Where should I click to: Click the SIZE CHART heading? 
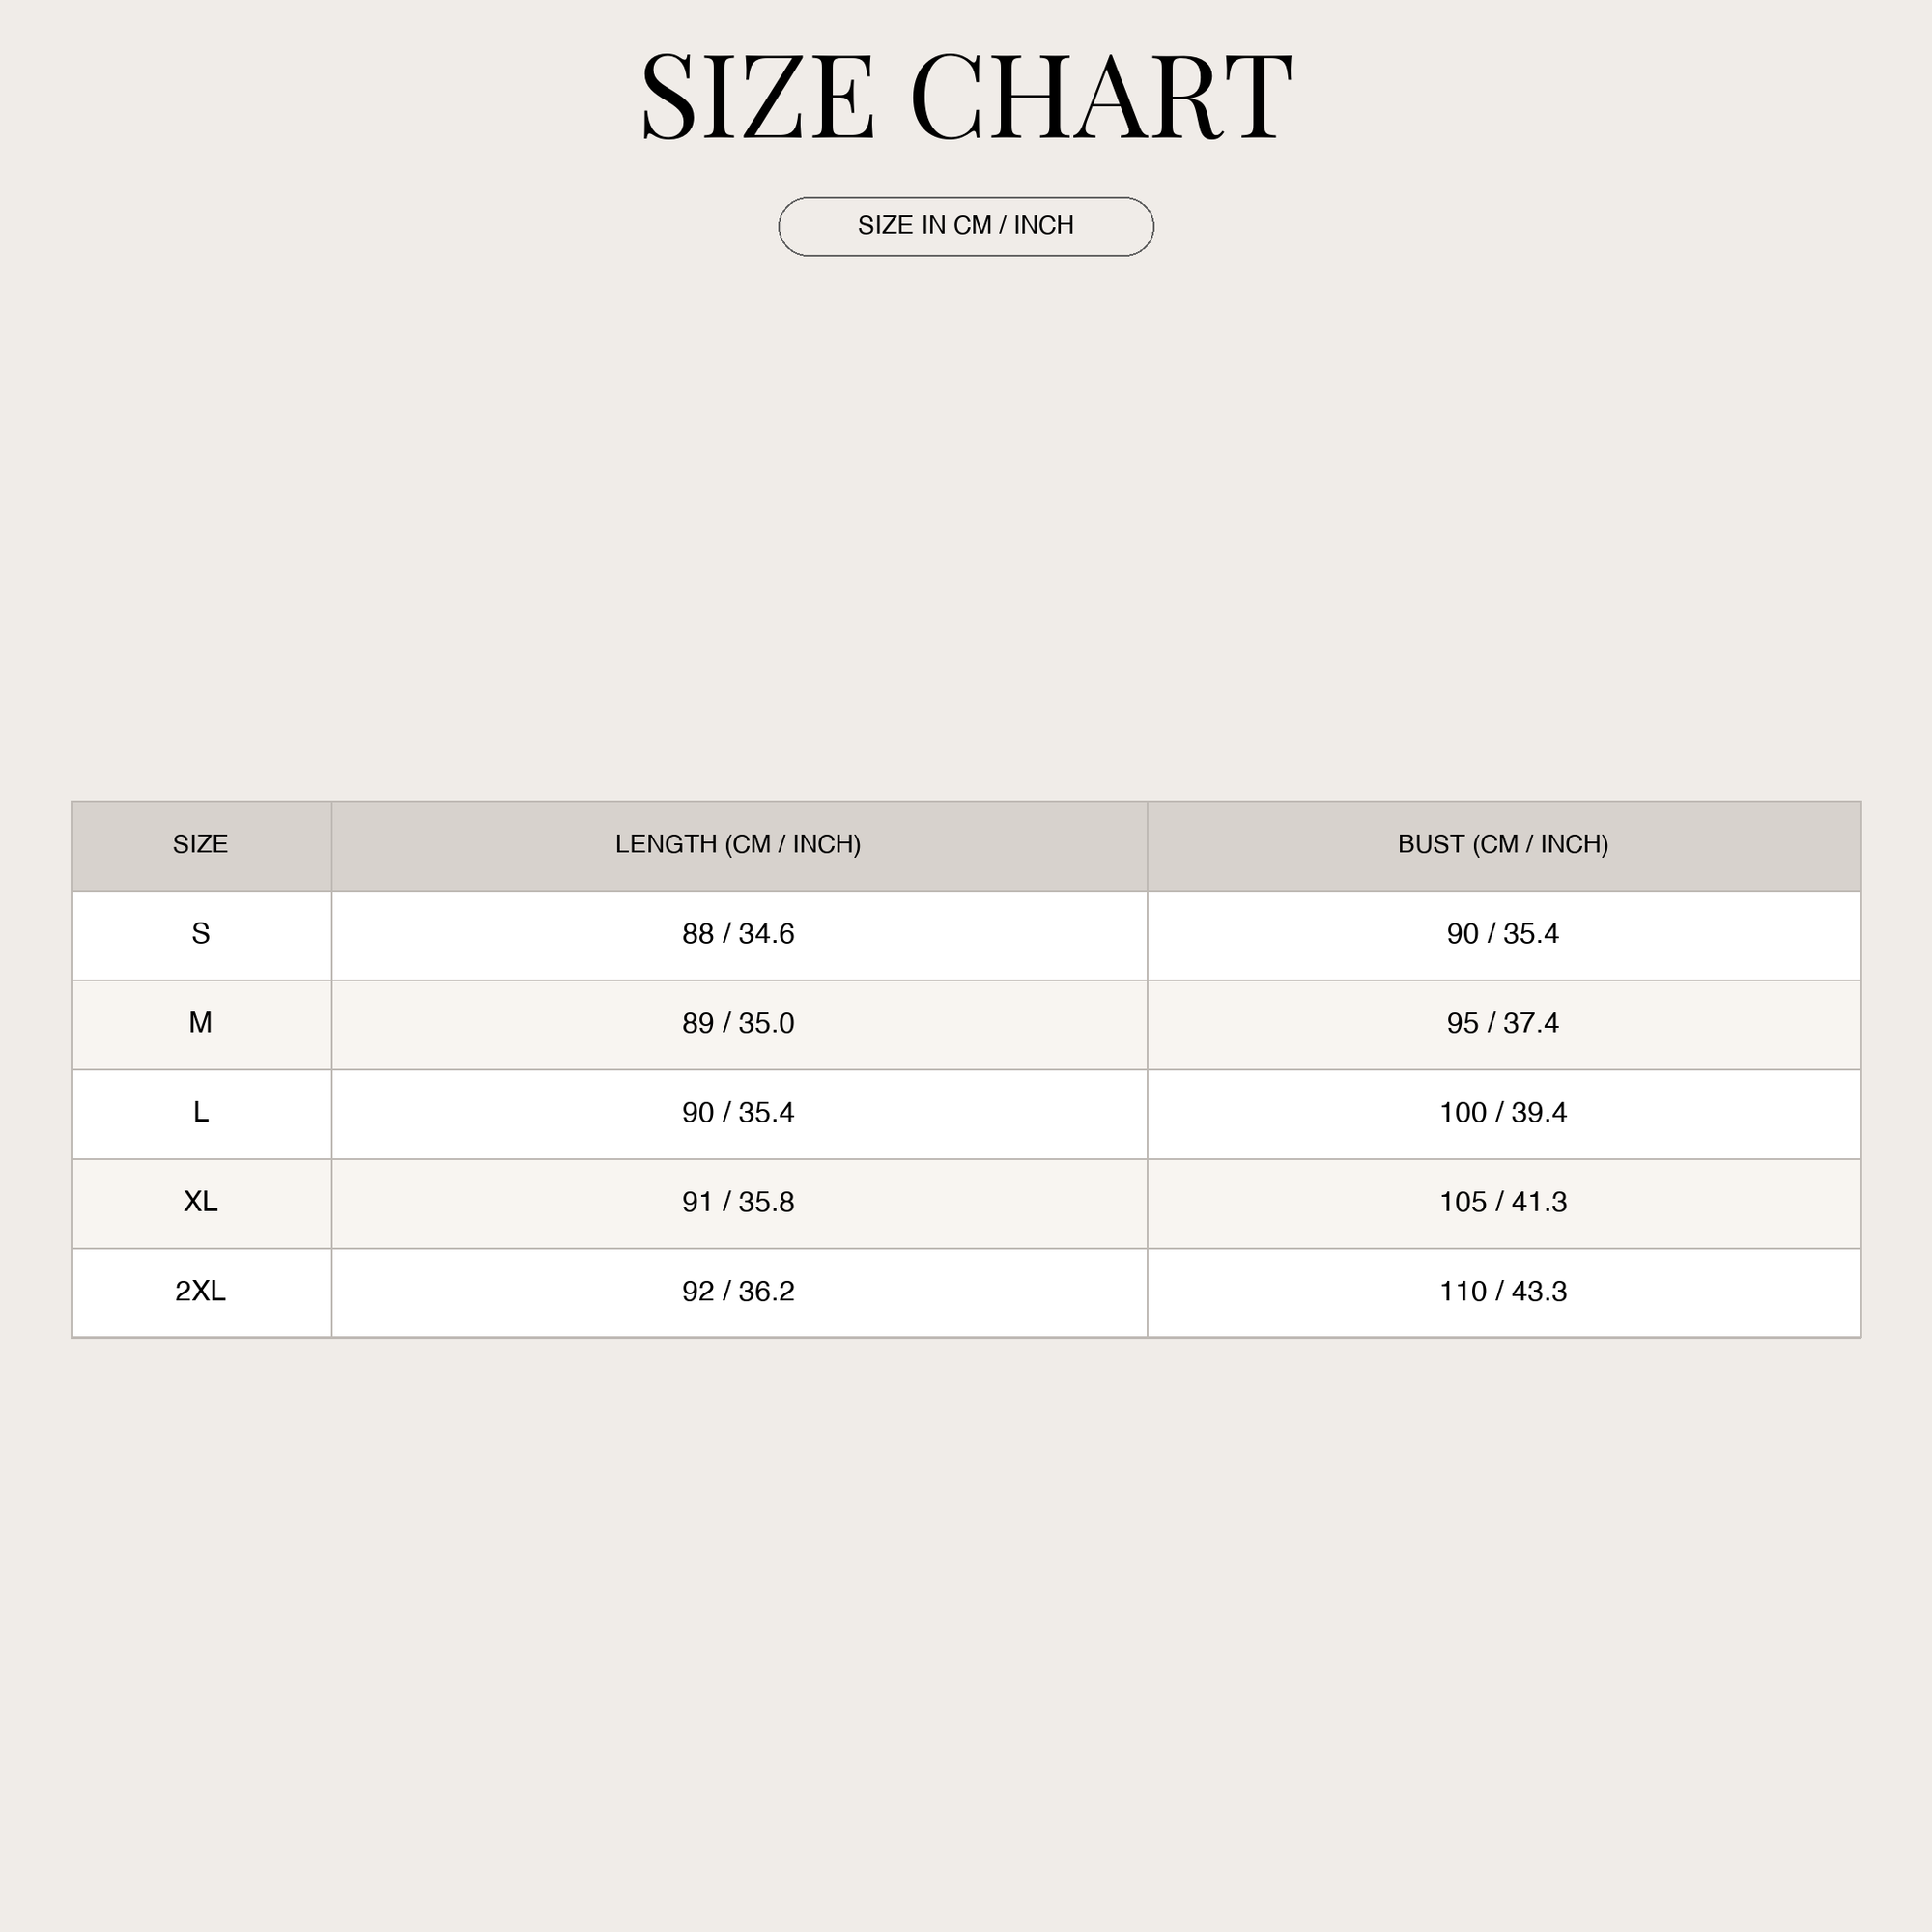[966, 97]
